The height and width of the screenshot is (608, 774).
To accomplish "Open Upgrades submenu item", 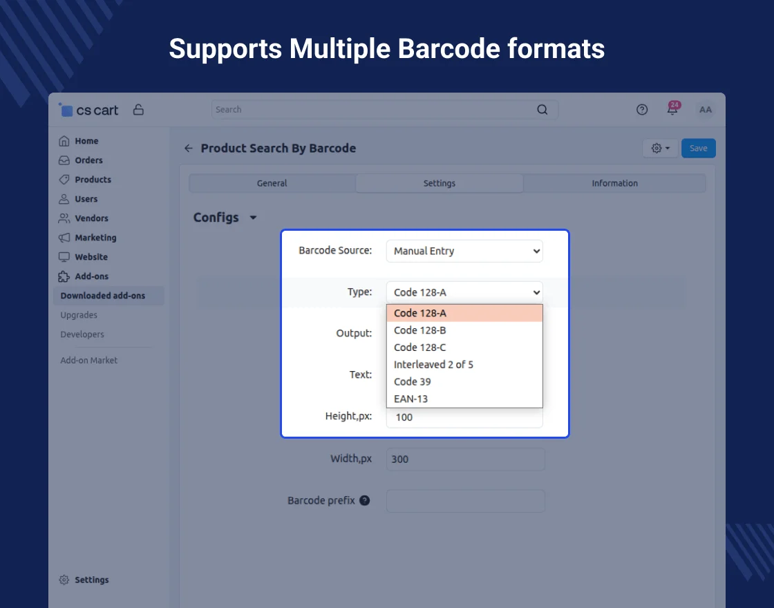I will (x=79, y=315).
